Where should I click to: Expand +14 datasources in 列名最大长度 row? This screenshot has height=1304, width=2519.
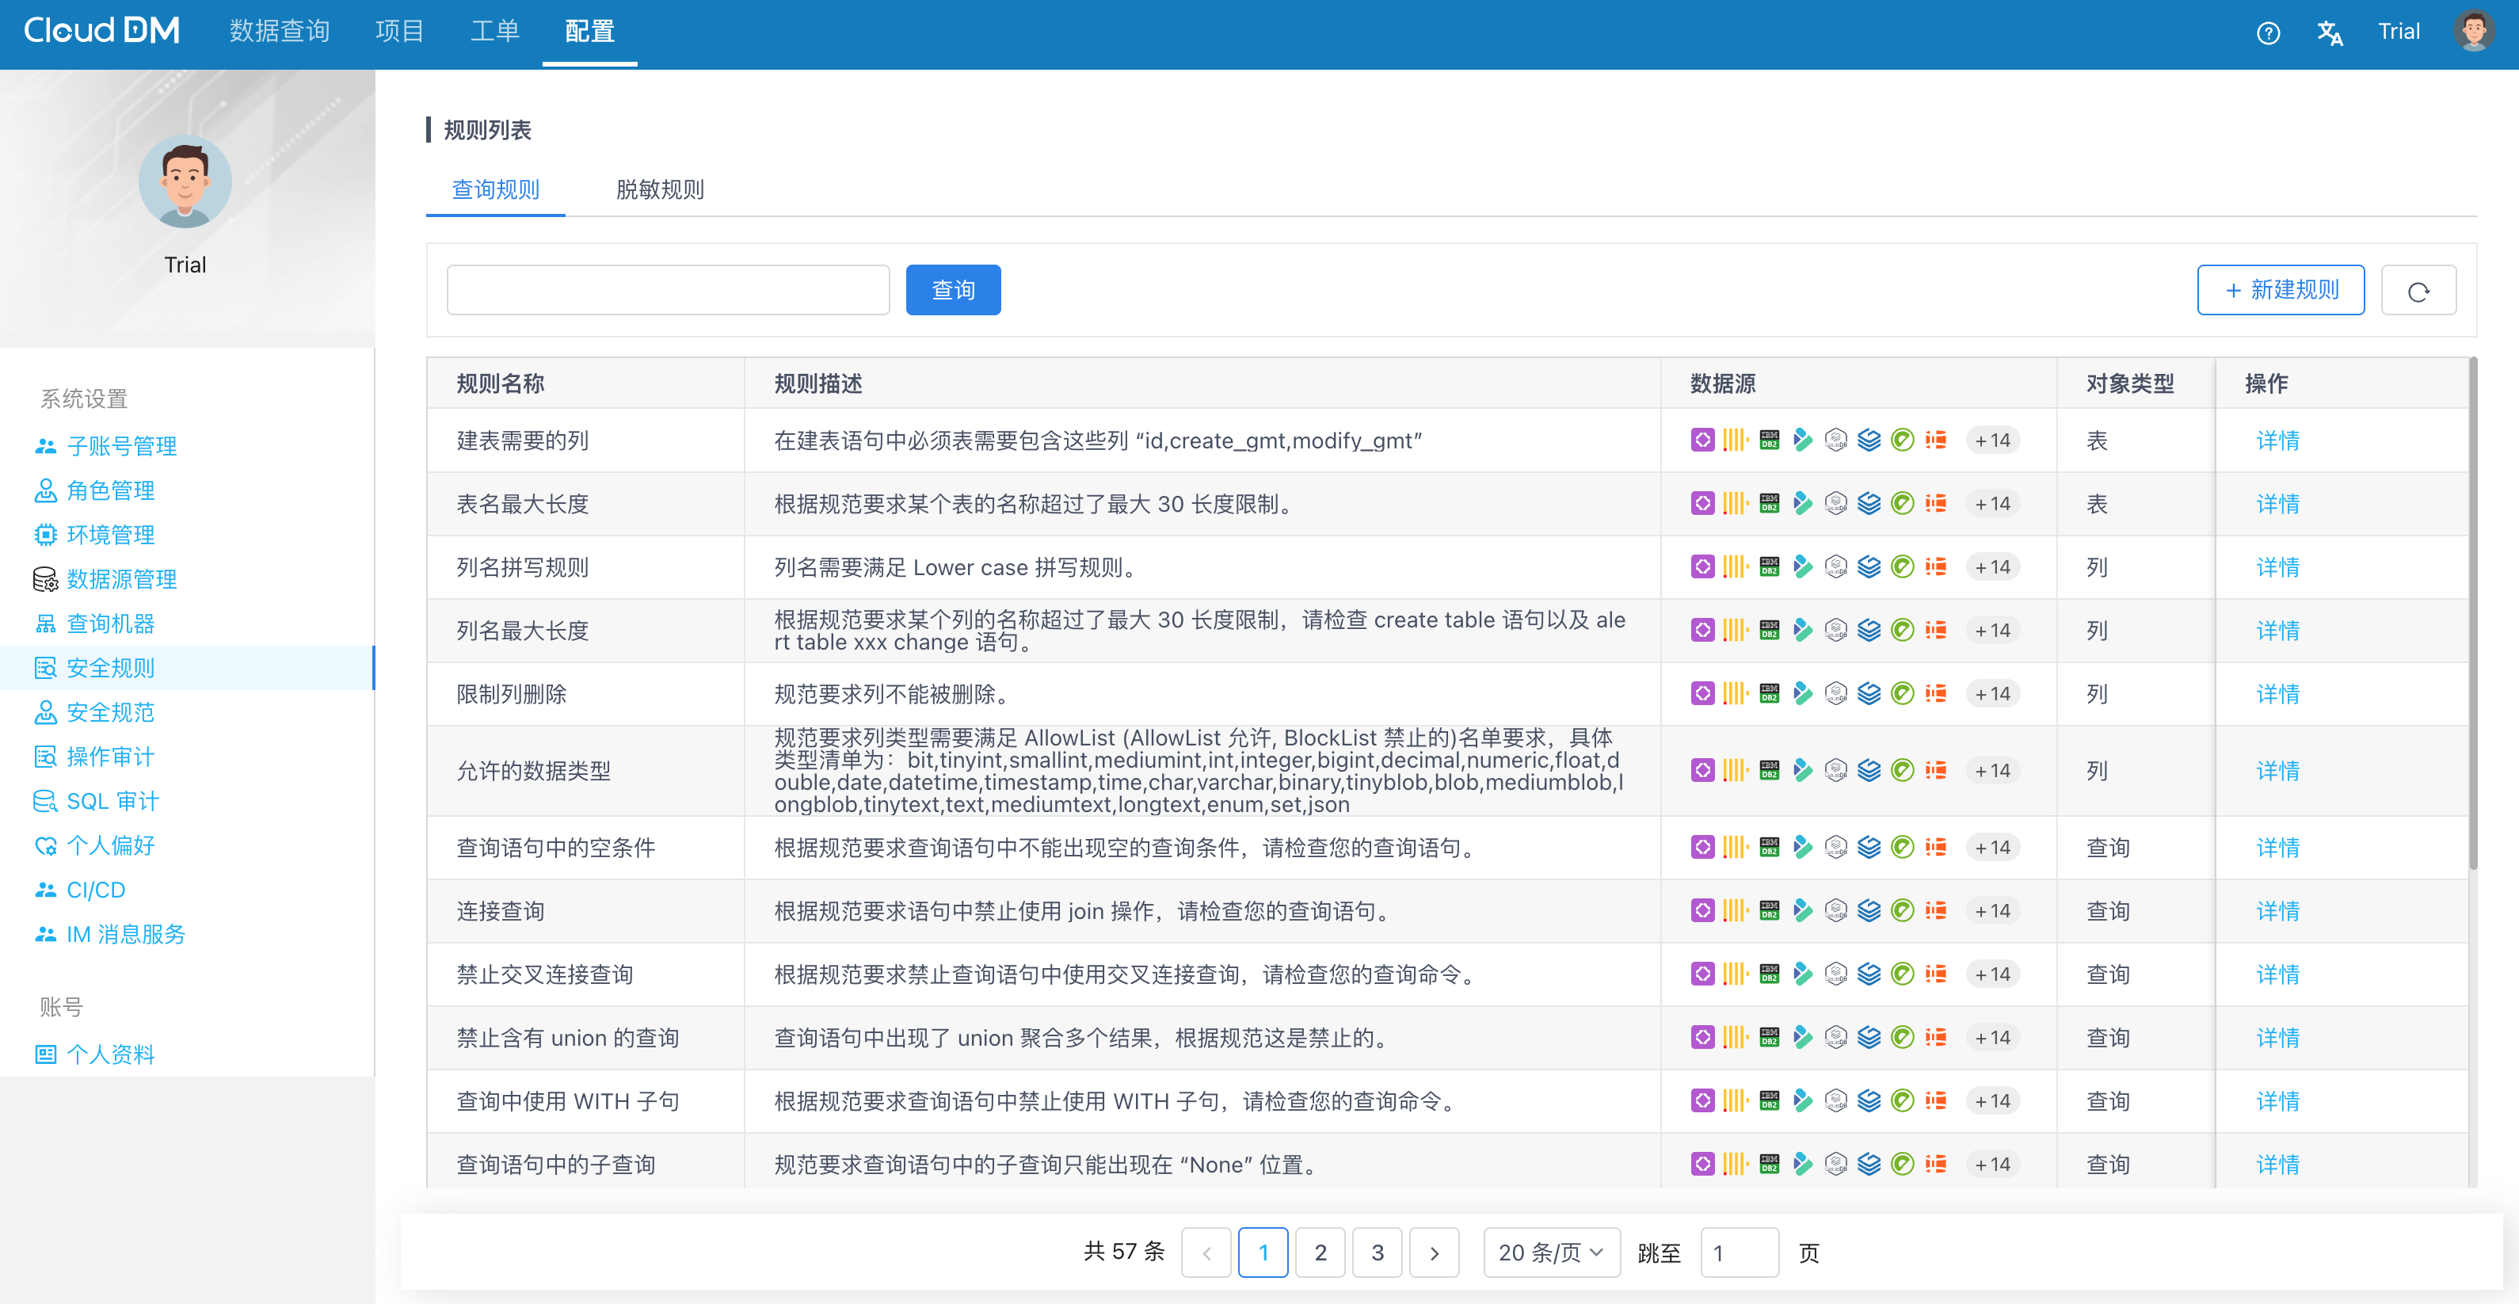pyautogui.click(x=1992, y=631)
